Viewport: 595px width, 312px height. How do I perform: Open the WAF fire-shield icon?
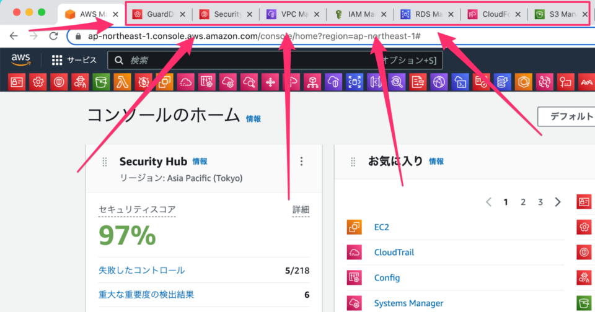pos(143,82)
